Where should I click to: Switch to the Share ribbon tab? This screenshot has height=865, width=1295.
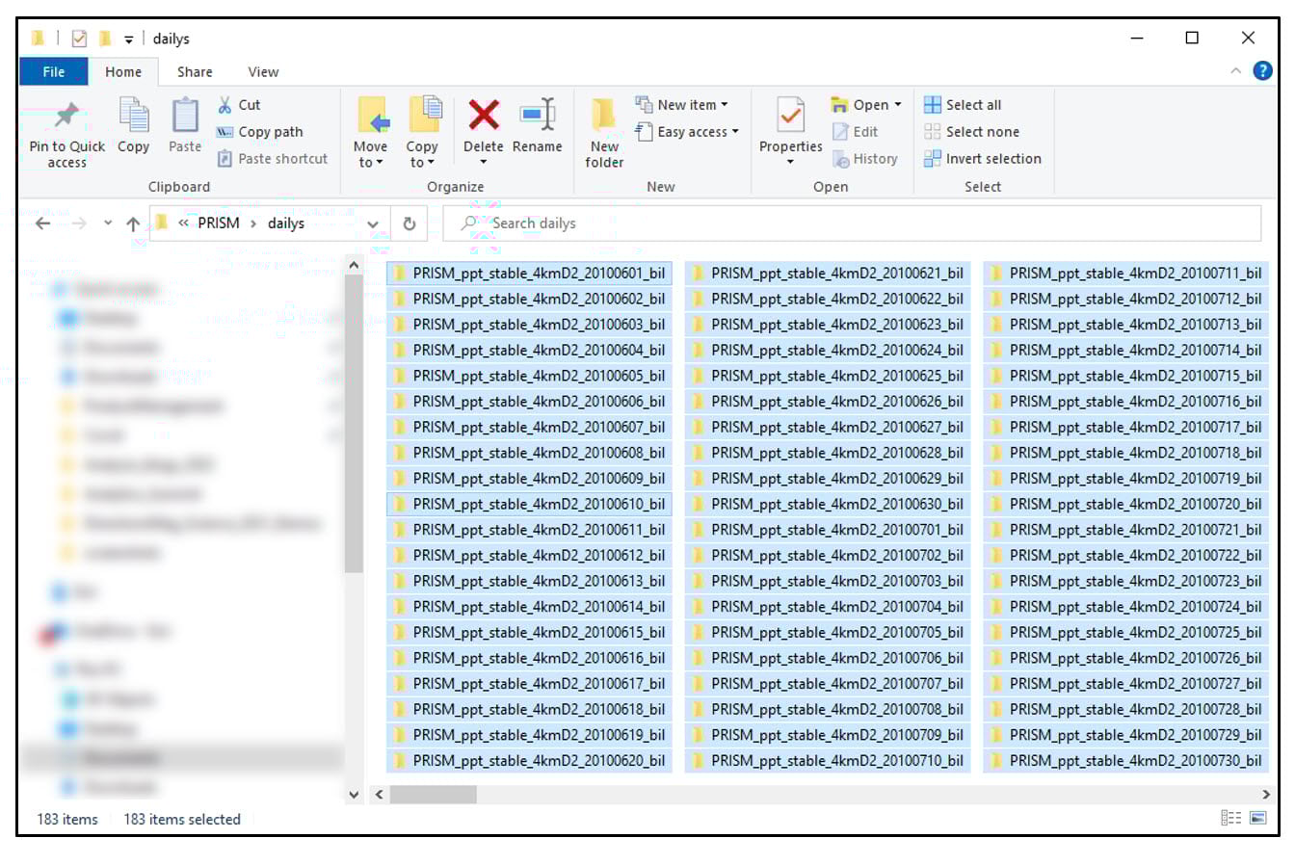(195, 71)
